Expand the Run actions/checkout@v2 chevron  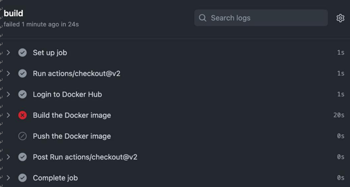tap(8, 73)
